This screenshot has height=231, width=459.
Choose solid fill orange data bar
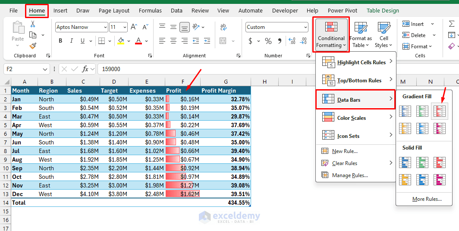tap(405, 180)
